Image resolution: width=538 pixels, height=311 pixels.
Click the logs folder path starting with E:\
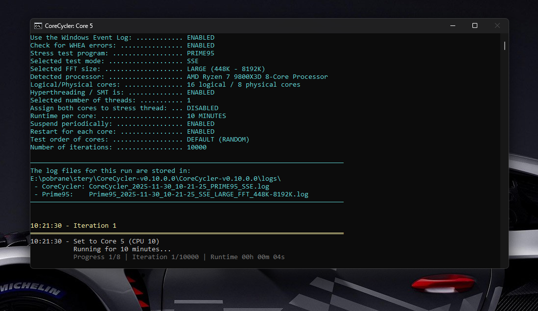(156, 178)
